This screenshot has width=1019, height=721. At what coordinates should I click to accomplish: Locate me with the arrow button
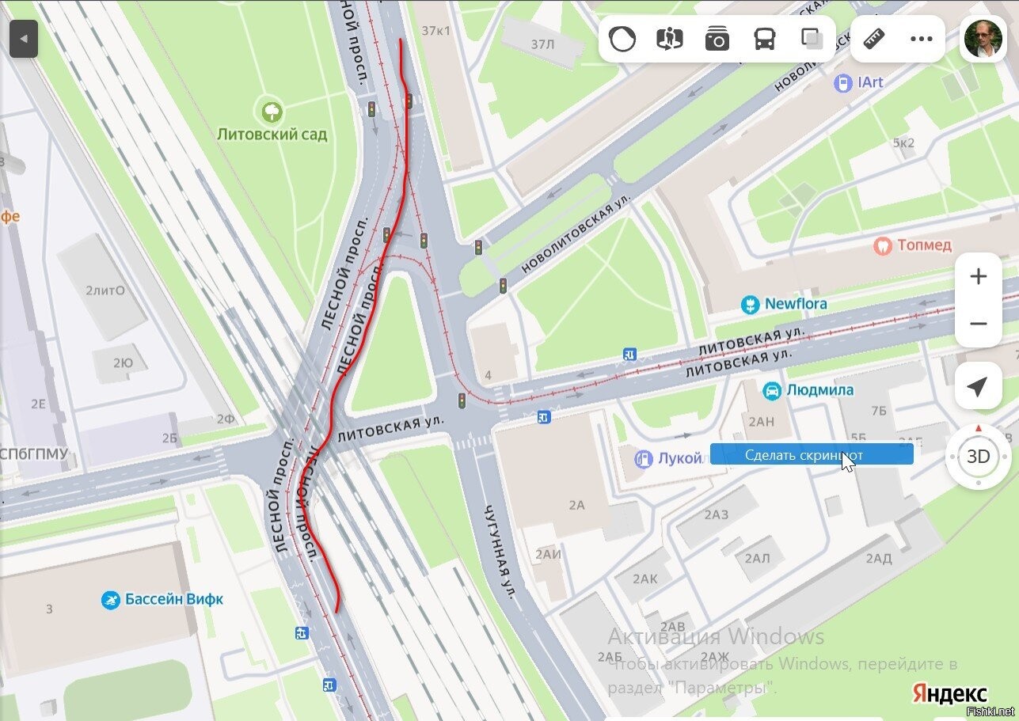tap(979, 387)
